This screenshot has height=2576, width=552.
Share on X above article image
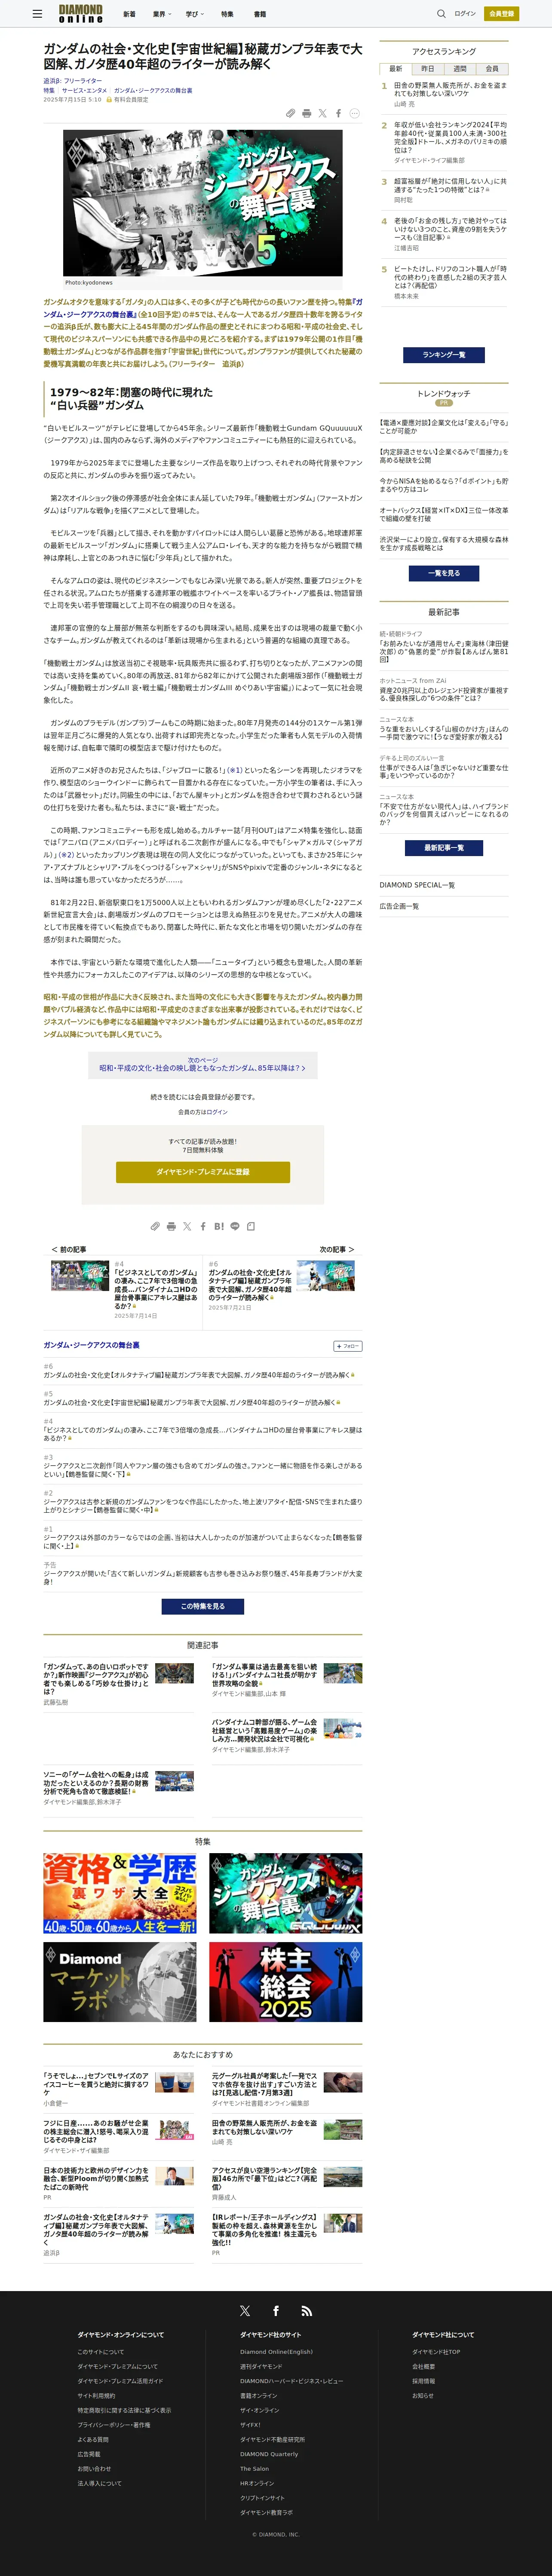coord(322,114)
